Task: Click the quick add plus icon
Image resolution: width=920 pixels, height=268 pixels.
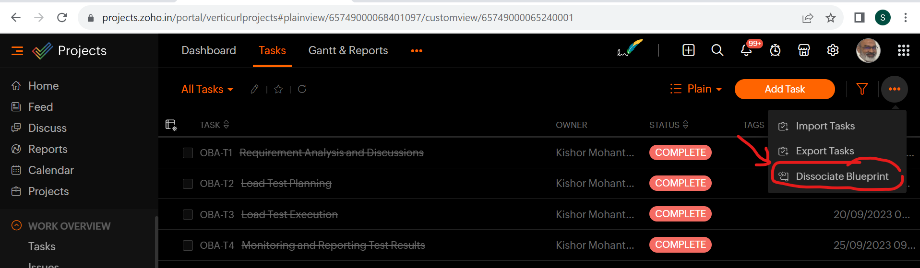Action: coord(688,50)
